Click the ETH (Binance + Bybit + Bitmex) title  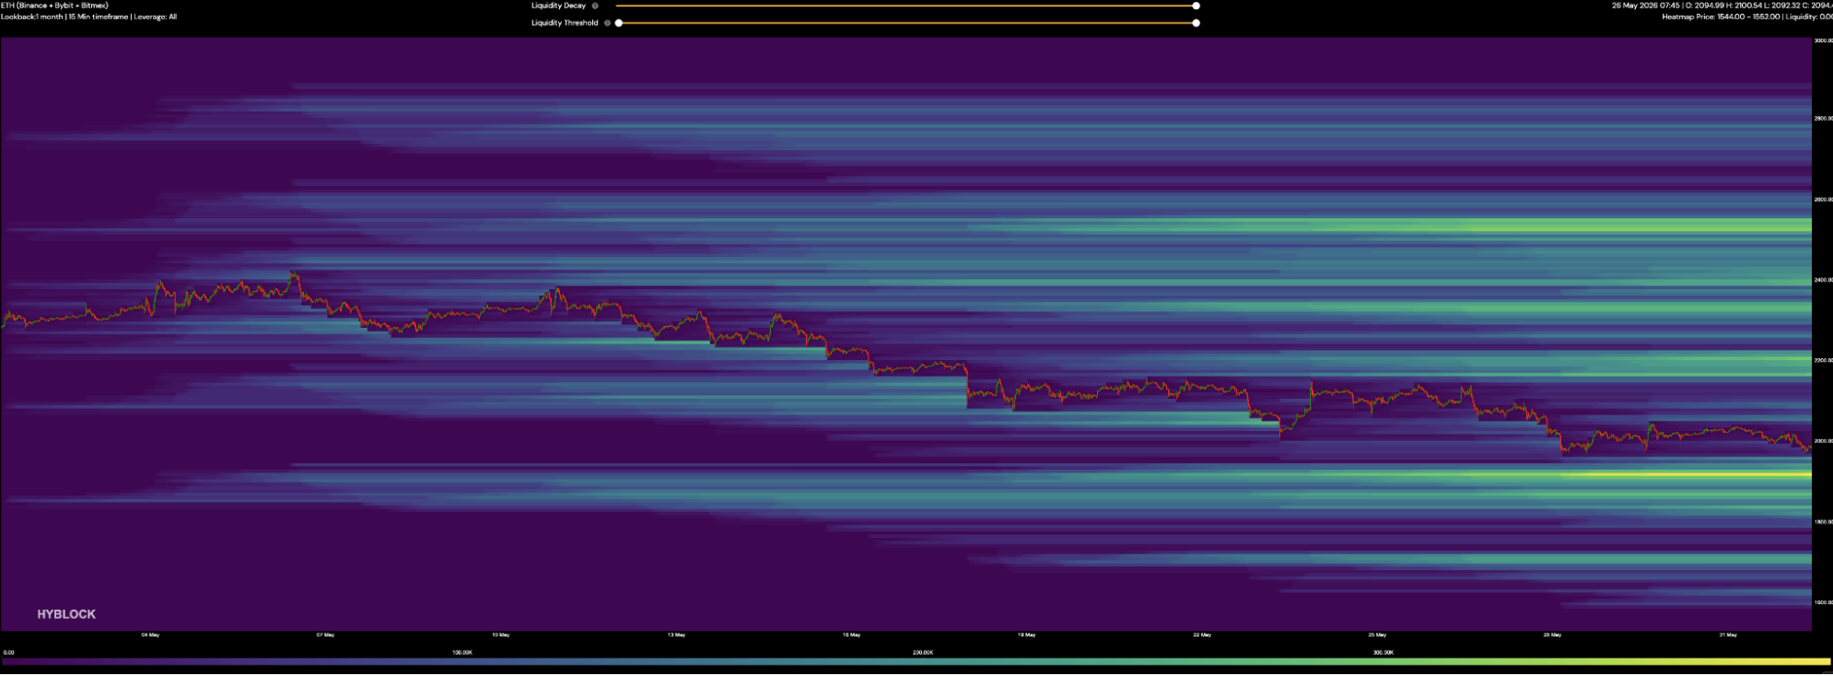[54, 6]
